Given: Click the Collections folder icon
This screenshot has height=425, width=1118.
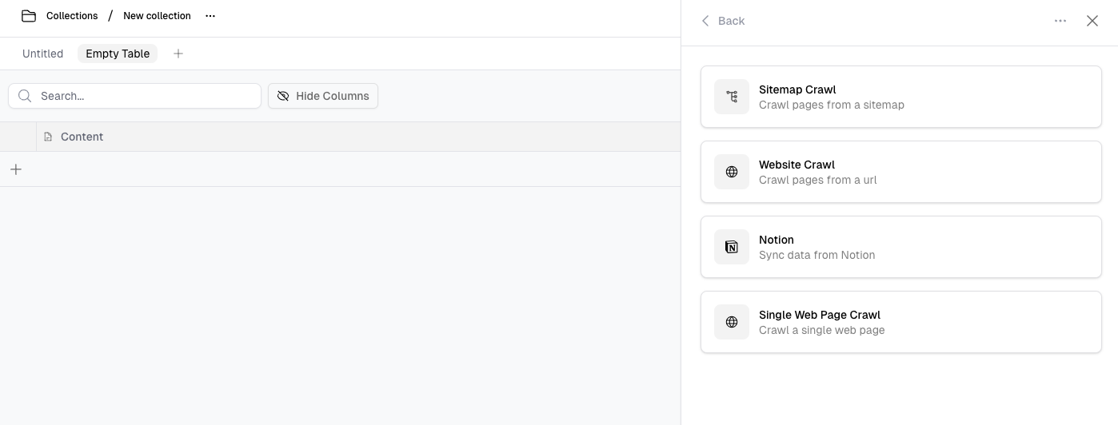Looking at the screenshot, I should (29, 16).
